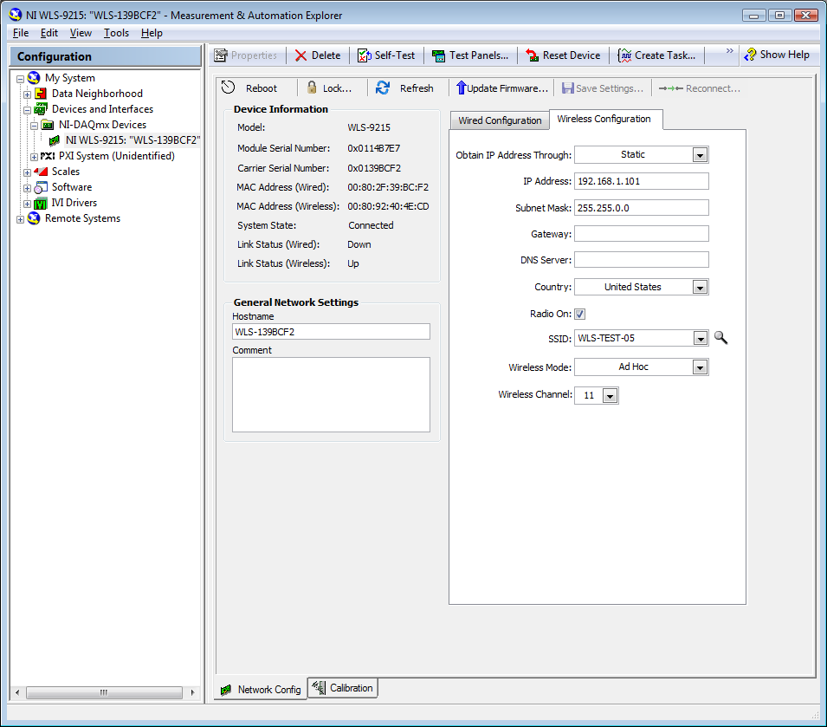Click the Reboot device icon
This screenshot has width=827, height=727.
(x=228, y=88)
